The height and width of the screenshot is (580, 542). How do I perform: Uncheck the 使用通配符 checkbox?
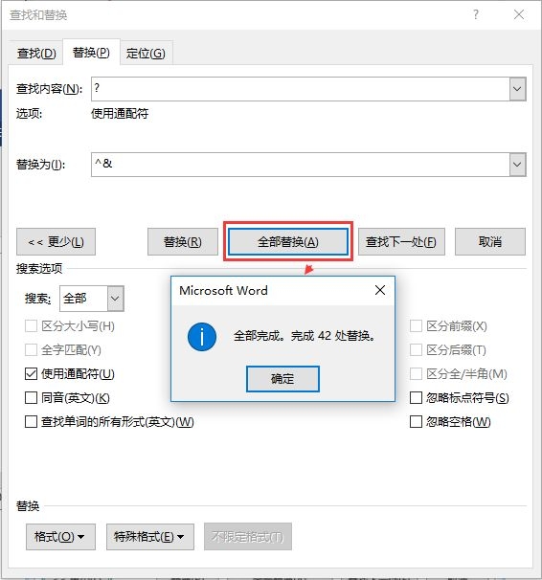pyautogui.click(x=31, y=374)
